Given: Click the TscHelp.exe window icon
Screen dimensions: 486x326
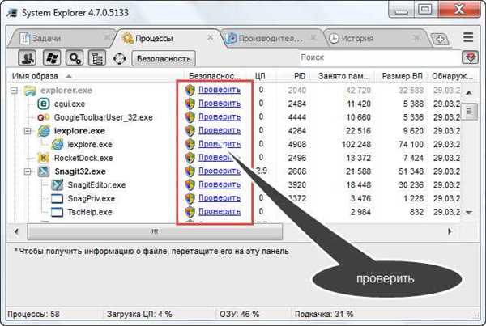Looking at the screenshot, I should (x=57, y=212).
